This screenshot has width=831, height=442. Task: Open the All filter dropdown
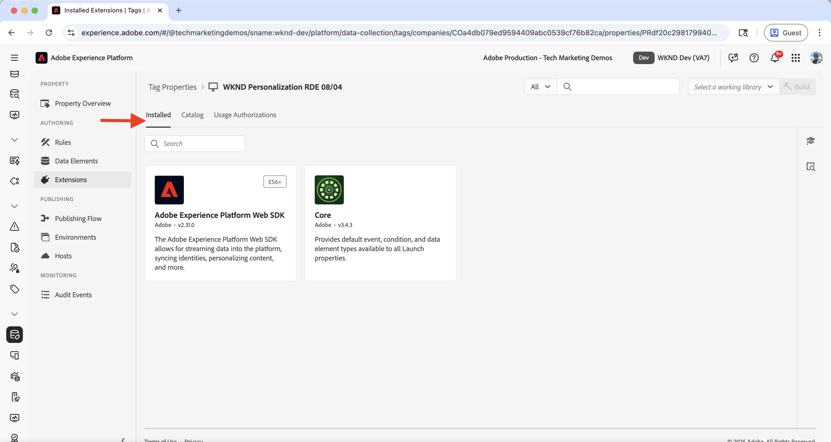pyautogui.click(x=540, y=87)
